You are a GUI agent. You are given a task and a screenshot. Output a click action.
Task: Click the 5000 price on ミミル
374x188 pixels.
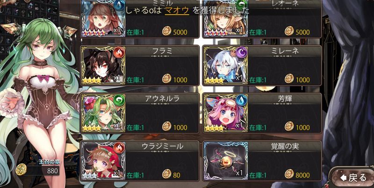(x=180, y=32)
